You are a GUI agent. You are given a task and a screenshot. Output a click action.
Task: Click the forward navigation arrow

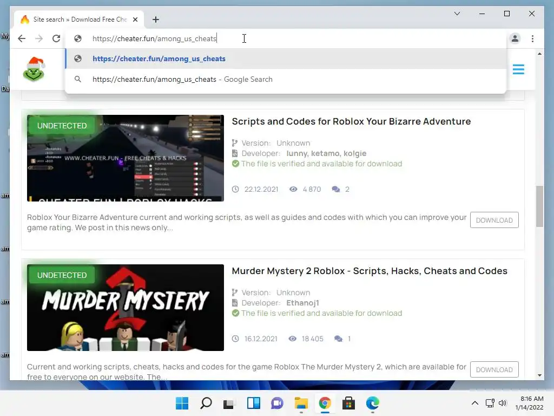pos(39,38)
